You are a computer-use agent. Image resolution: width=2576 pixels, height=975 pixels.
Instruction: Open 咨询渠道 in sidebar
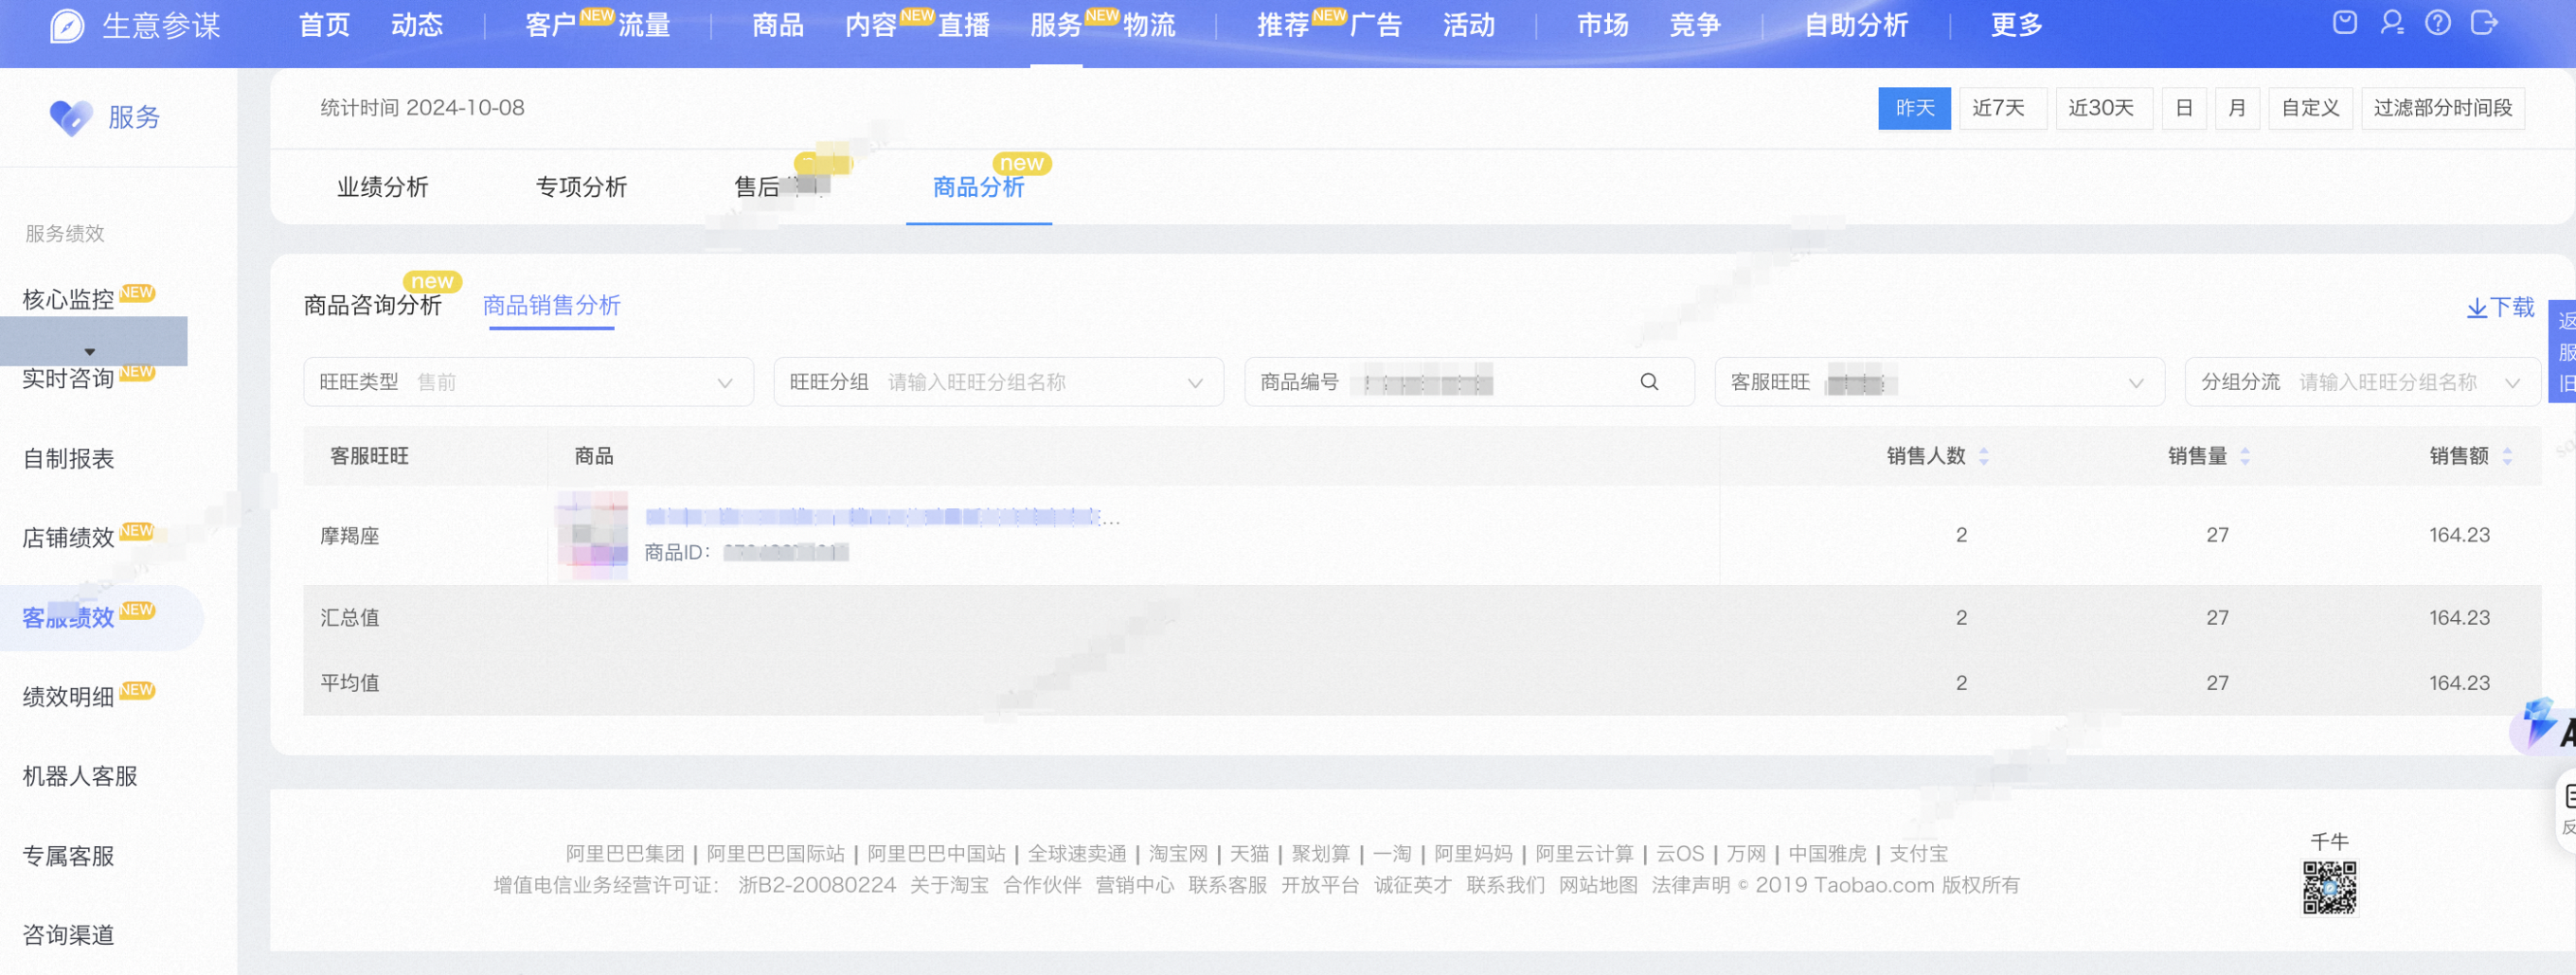[68, 935]
